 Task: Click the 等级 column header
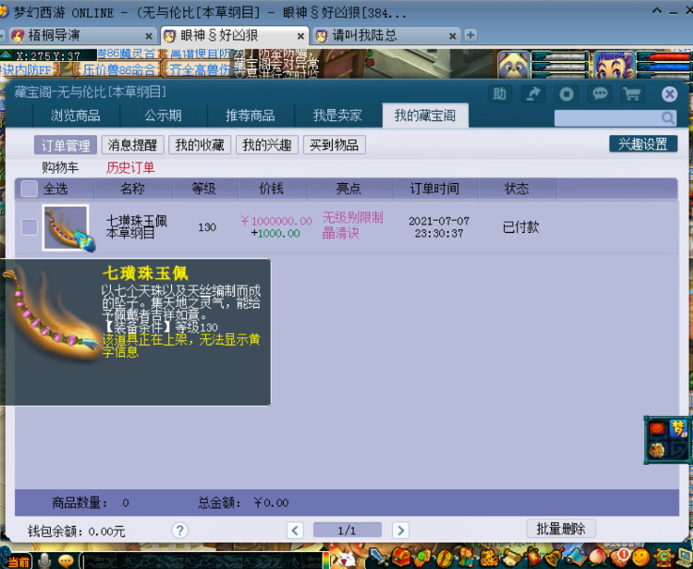click(x=204, y=189)
